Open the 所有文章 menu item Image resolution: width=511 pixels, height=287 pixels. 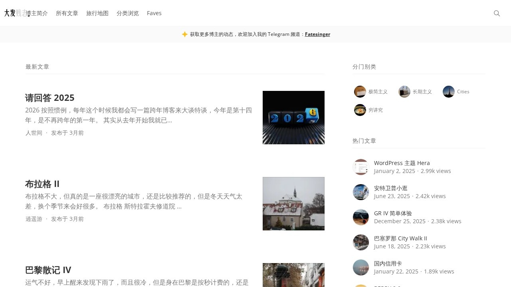tap(67, 13)
